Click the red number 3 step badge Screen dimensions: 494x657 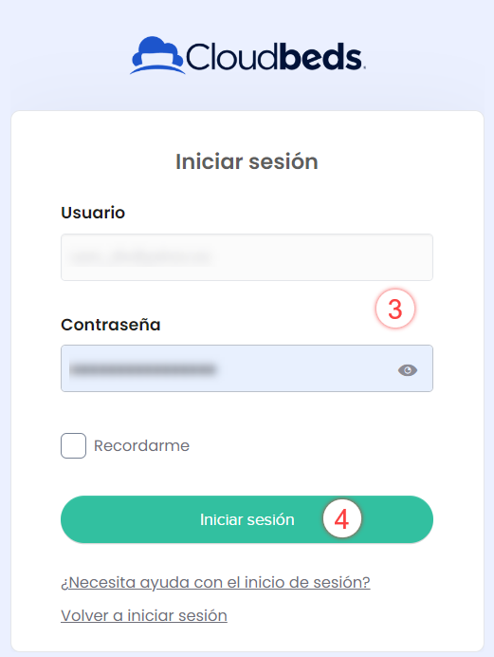(394, 309)
